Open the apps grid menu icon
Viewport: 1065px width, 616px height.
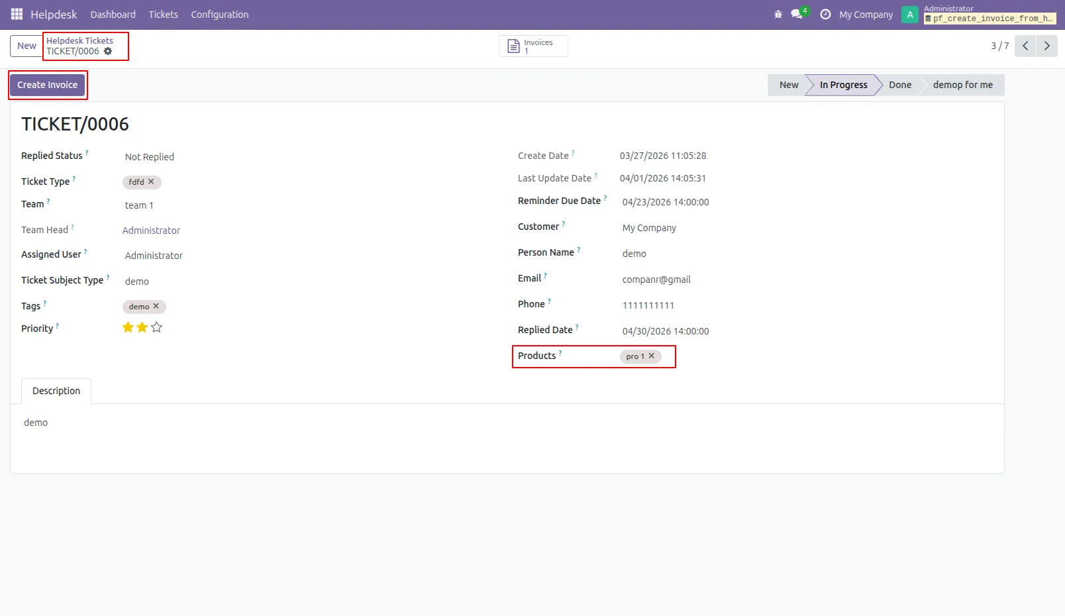17,14
